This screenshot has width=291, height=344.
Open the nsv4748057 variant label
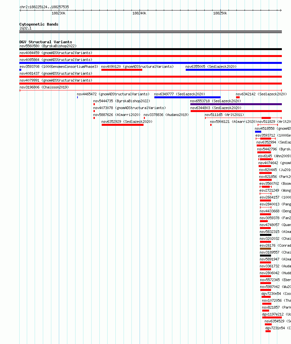click(x=275, y=225)
